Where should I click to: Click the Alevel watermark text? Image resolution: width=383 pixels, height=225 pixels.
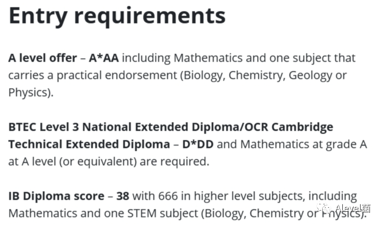tap(353, 208)
